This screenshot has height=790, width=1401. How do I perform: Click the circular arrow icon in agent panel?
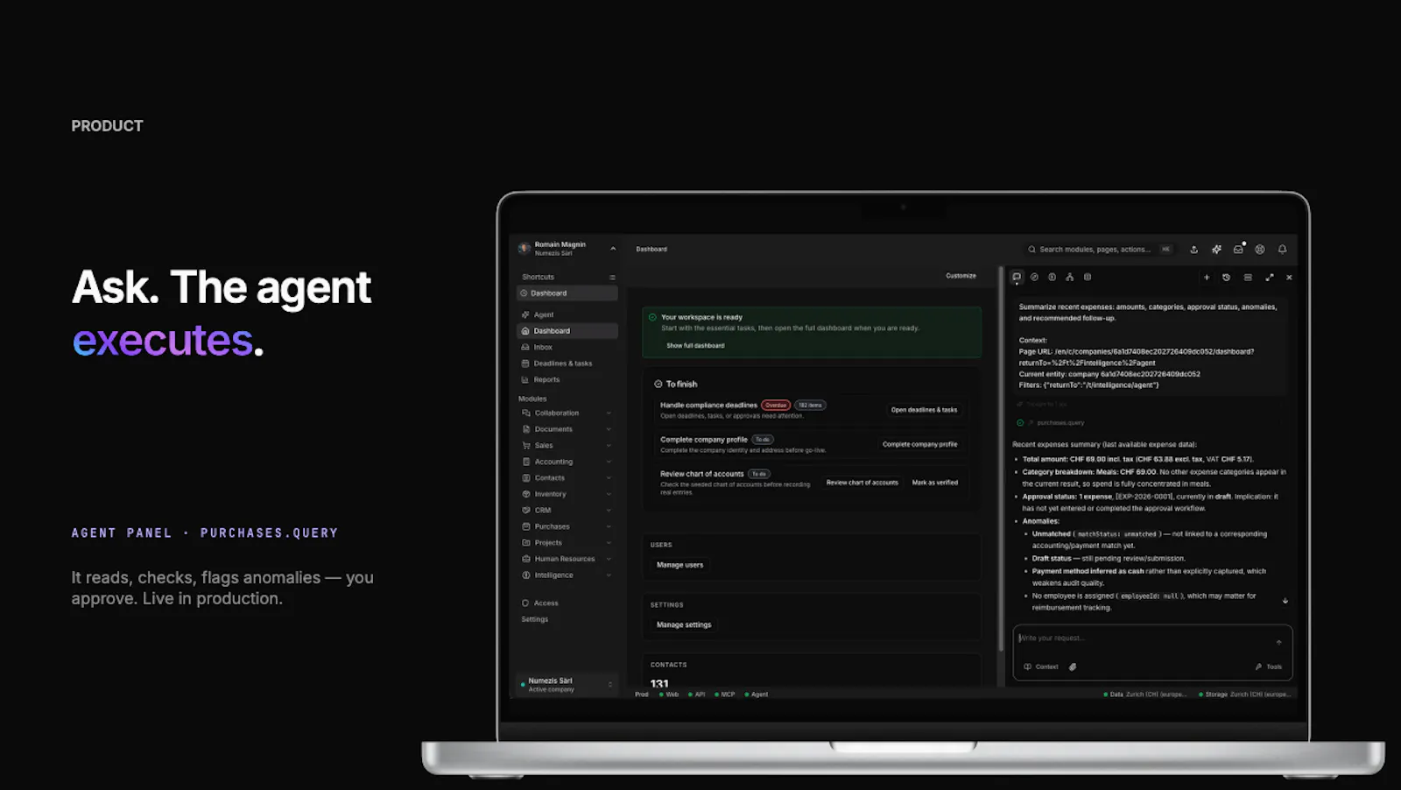point(1052,277)
